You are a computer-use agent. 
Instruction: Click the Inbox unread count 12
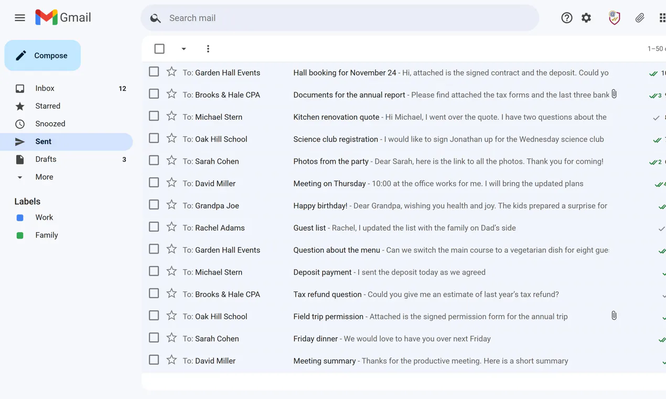click(x=122, y=89)
